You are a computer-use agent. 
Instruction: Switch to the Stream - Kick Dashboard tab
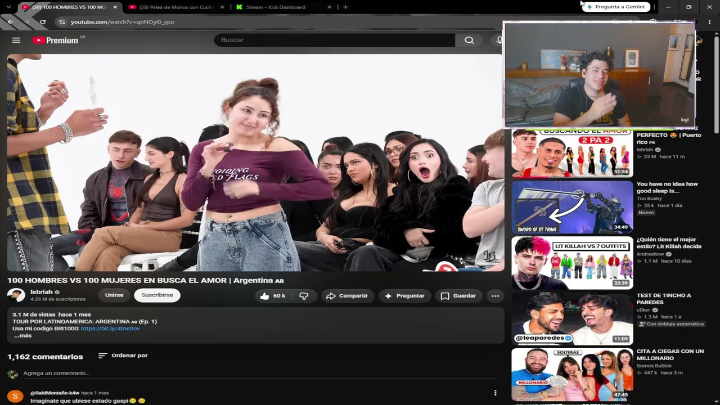276,7
